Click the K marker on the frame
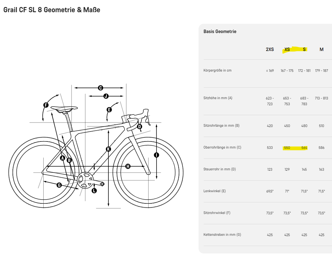332x256 pixels. click(x=108, y=149)
